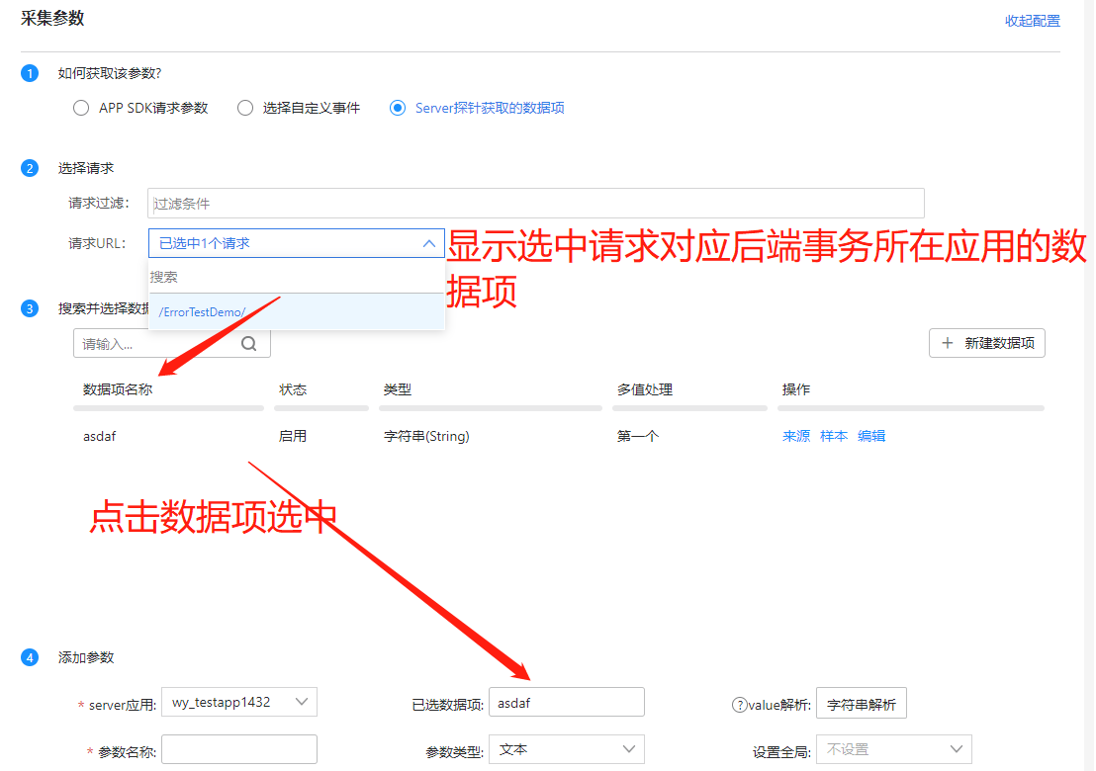The height and width of the screenshot is (771, 1096).
Task: Select 选择自定义事件 radio option
Action: [x=245, y=109]
